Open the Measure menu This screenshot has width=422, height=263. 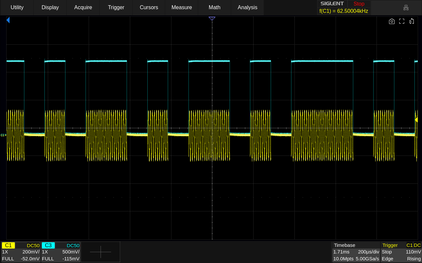[x=182, y=7]
